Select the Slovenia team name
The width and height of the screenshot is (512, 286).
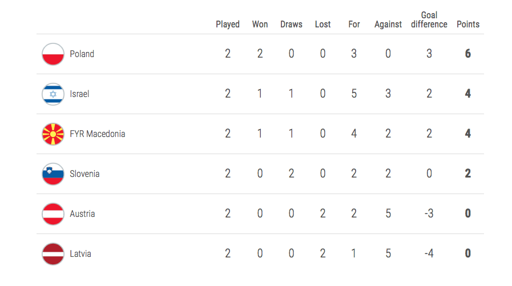(x=84, y=174)
